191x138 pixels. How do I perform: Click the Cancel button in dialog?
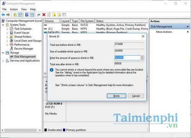coord(136,96)
